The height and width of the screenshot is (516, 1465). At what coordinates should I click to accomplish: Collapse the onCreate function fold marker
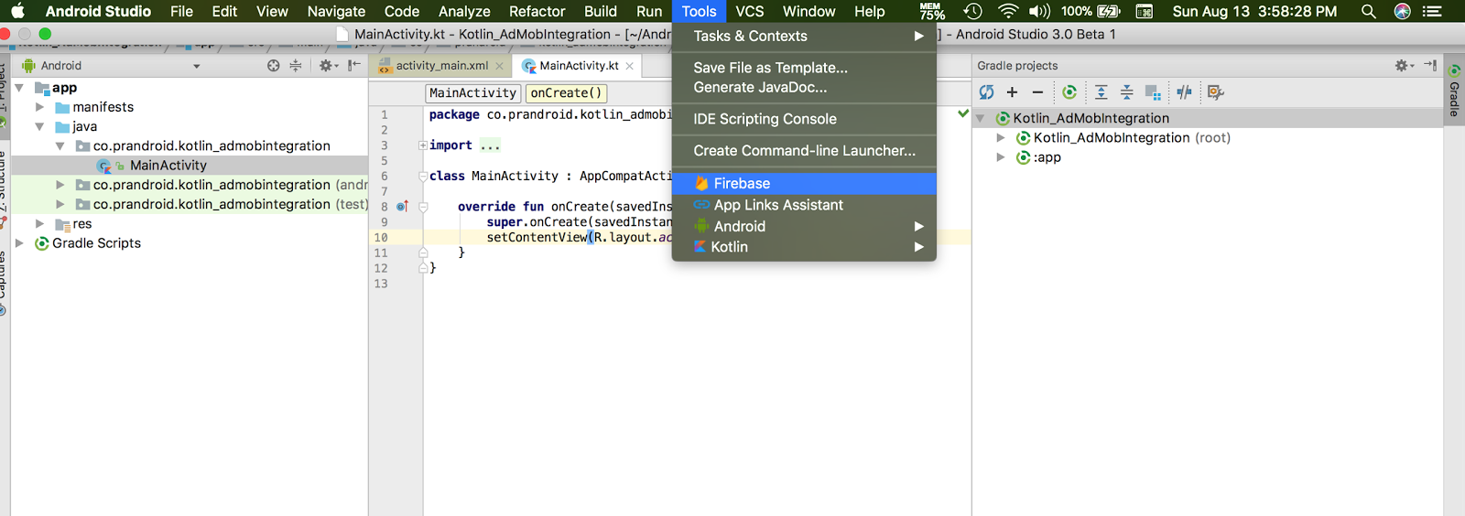click(423, 208)
